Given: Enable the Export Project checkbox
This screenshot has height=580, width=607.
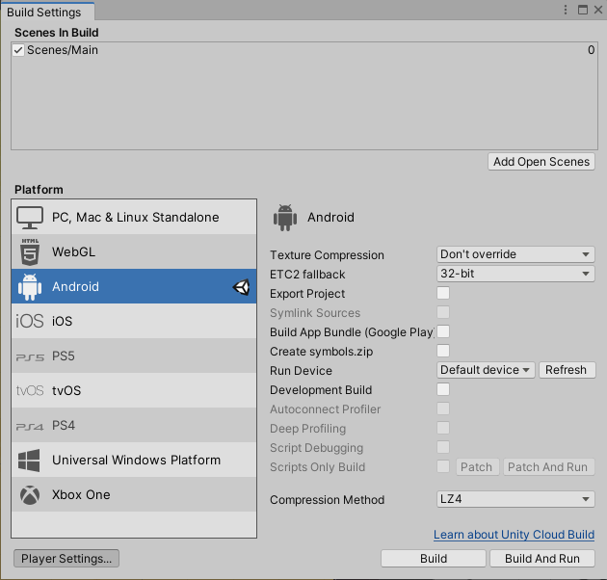Looking at the screenshot, I should click(443, 293).
